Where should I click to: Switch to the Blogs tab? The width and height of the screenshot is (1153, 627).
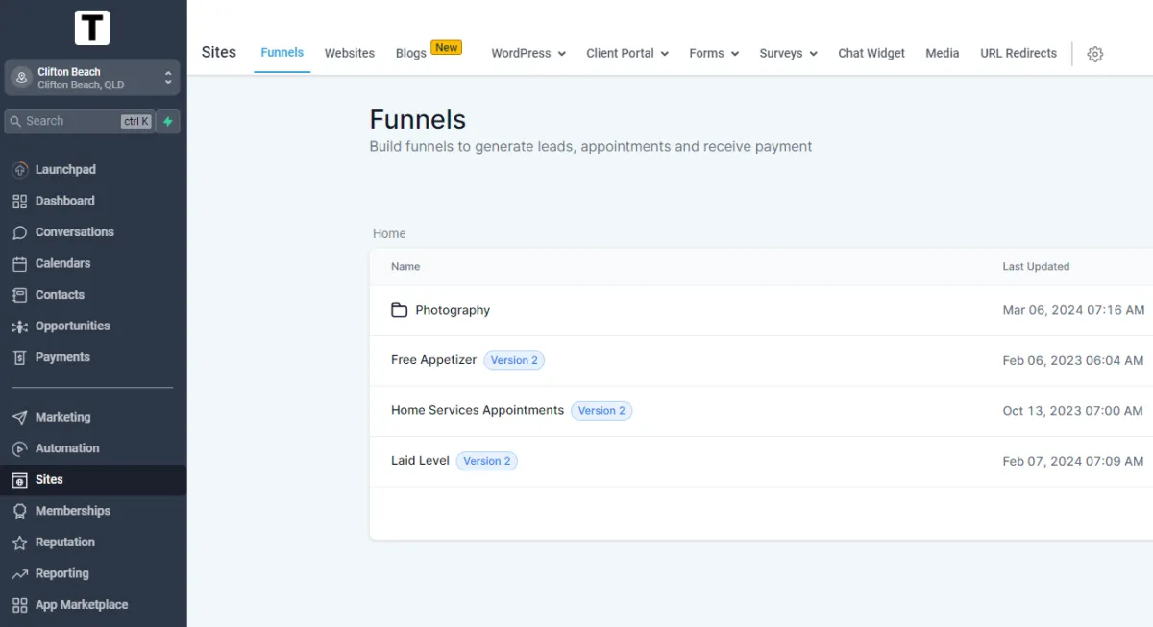pyautogui.click(x=411, y=54)
